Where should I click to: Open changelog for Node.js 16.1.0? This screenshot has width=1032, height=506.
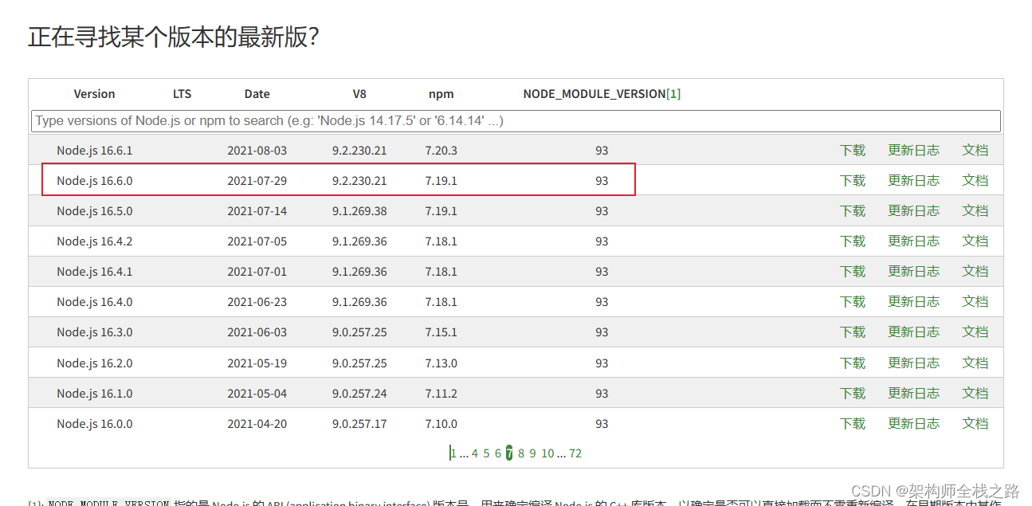point(913,394)
